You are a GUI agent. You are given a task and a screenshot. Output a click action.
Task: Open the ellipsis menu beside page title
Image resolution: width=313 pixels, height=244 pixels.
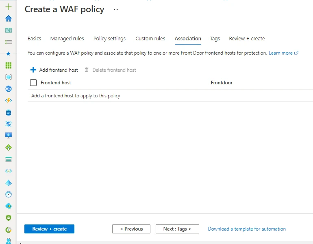pos(116,9)
